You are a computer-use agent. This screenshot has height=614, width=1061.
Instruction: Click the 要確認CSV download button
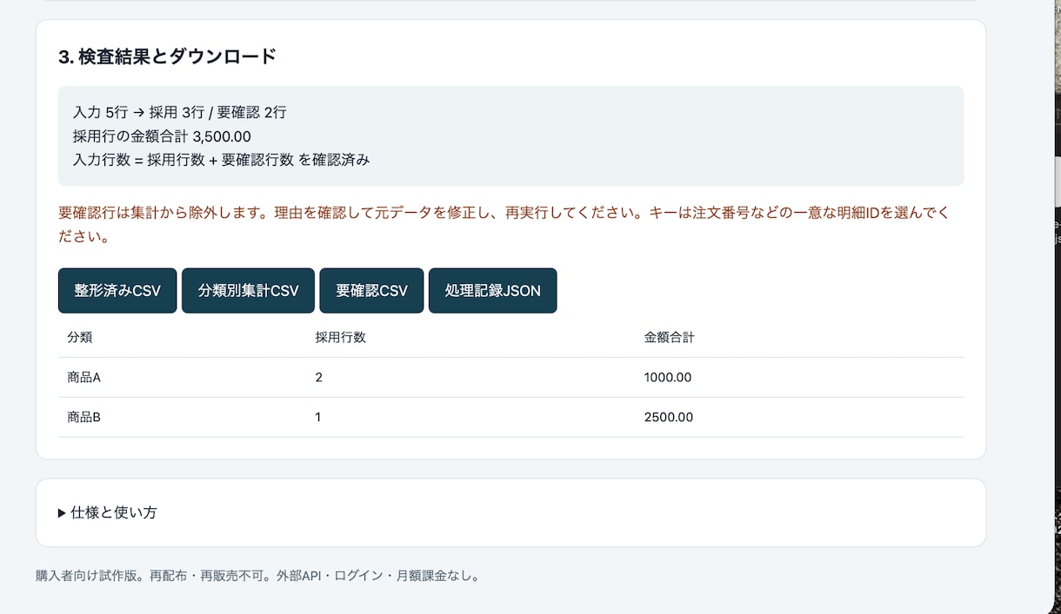[371, 290]
